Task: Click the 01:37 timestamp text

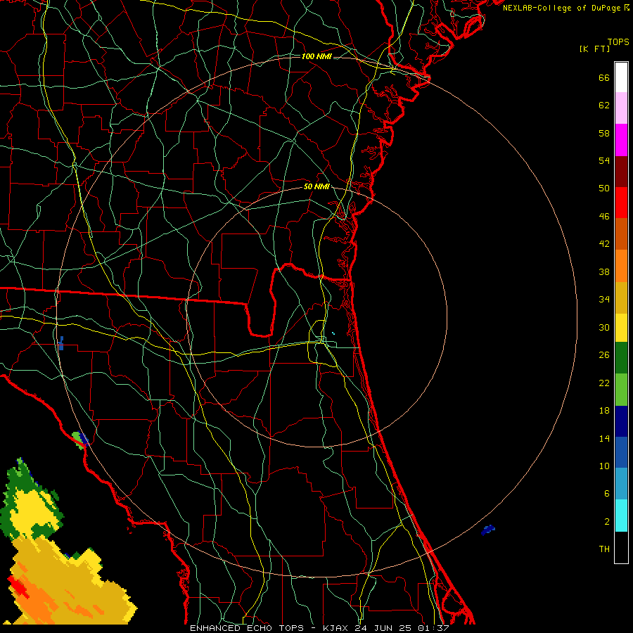Action: 432,628
